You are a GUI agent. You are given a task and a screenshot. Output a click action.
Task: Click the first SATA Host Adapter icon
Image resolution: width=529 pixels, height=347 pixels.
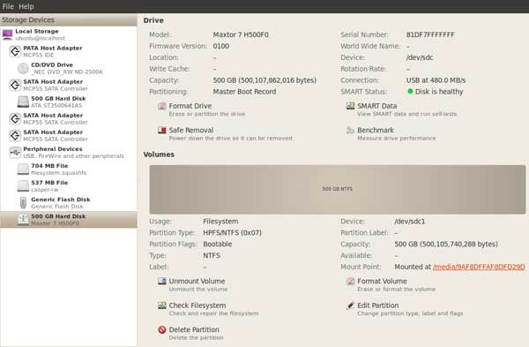click(15, 85)
